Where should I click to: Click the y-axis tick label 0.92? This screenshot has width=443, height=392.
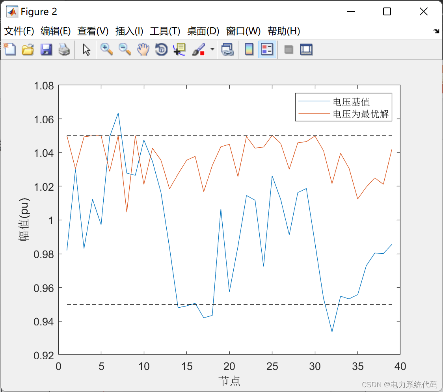(43, 355)
